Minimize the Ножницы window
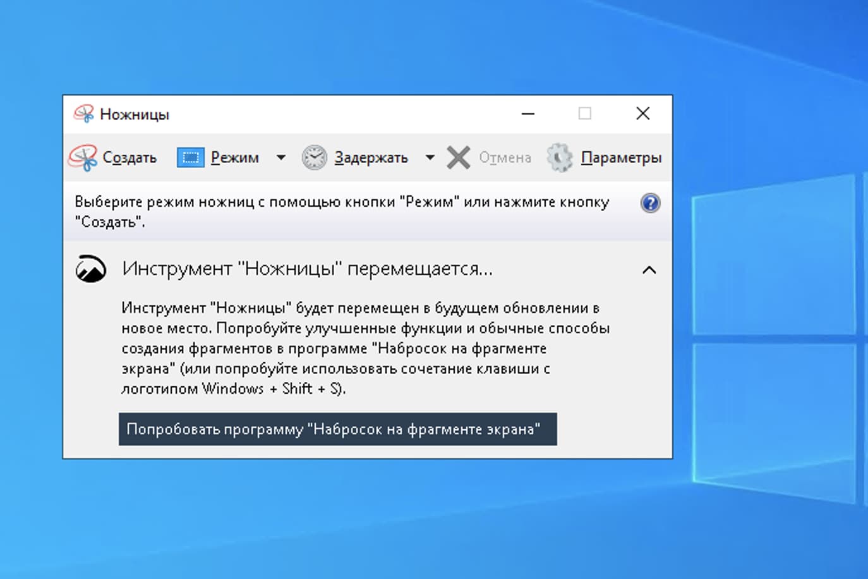 (x=528, y=114)
